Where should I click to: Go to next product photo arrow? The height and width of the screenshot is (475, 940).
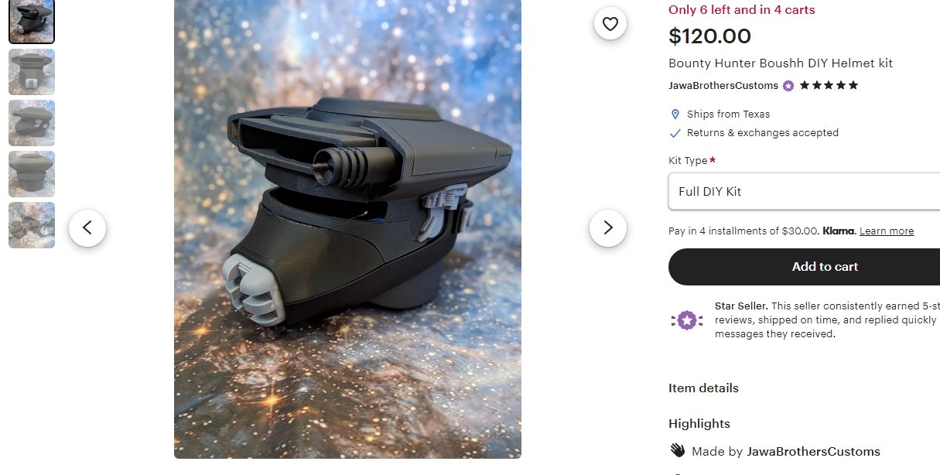[608, 227]
